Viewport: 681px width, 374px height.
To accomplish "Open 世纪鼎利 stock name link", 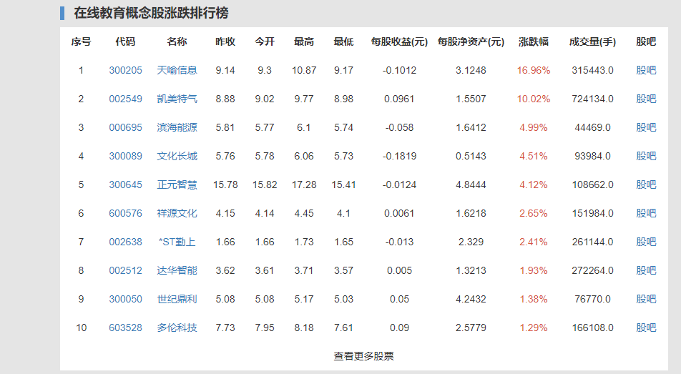I will click(177, 300).
